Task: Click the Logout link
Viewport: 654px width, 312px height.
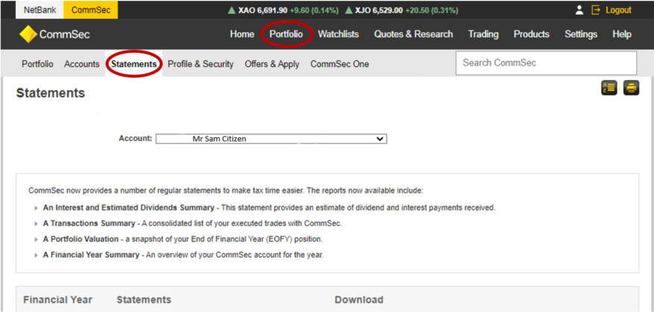Action: pos(618,10)
